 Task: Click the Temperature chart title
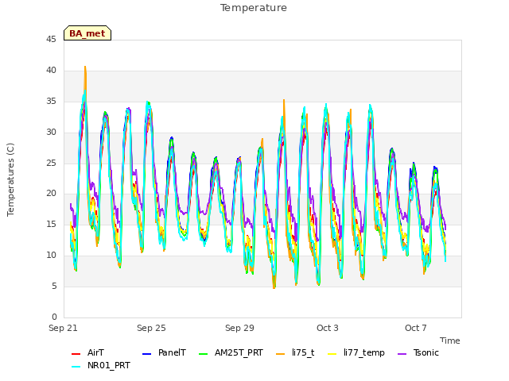click(254, 8)
